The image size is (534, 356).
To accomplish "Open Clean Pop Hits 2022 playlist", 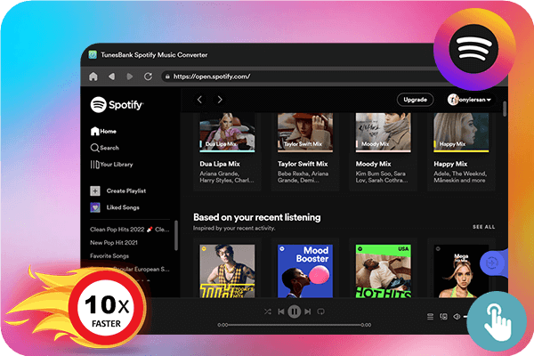I will (129, 230).
